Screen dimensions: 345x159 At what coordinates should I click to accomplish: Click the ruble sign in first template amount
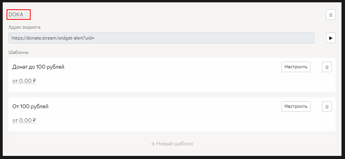coord(34,81)
